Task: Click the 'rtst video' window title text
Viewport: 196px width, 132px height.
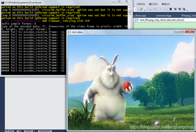Action: pos(77,32)
